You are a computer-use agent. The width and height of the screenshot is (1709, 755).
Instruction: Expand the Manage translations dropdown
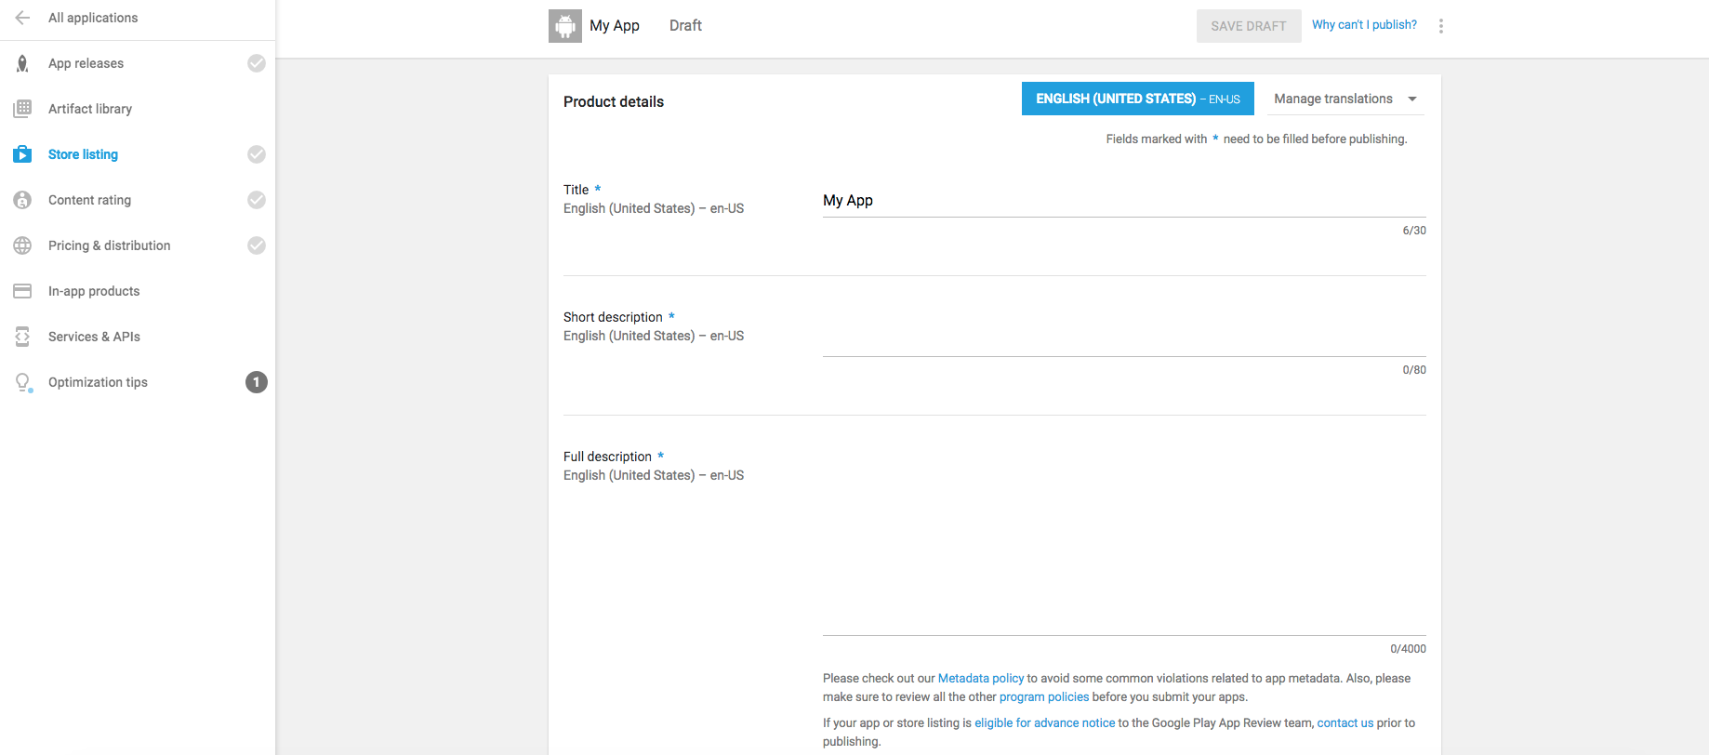pyautogui.click(x=1345, y=99)
